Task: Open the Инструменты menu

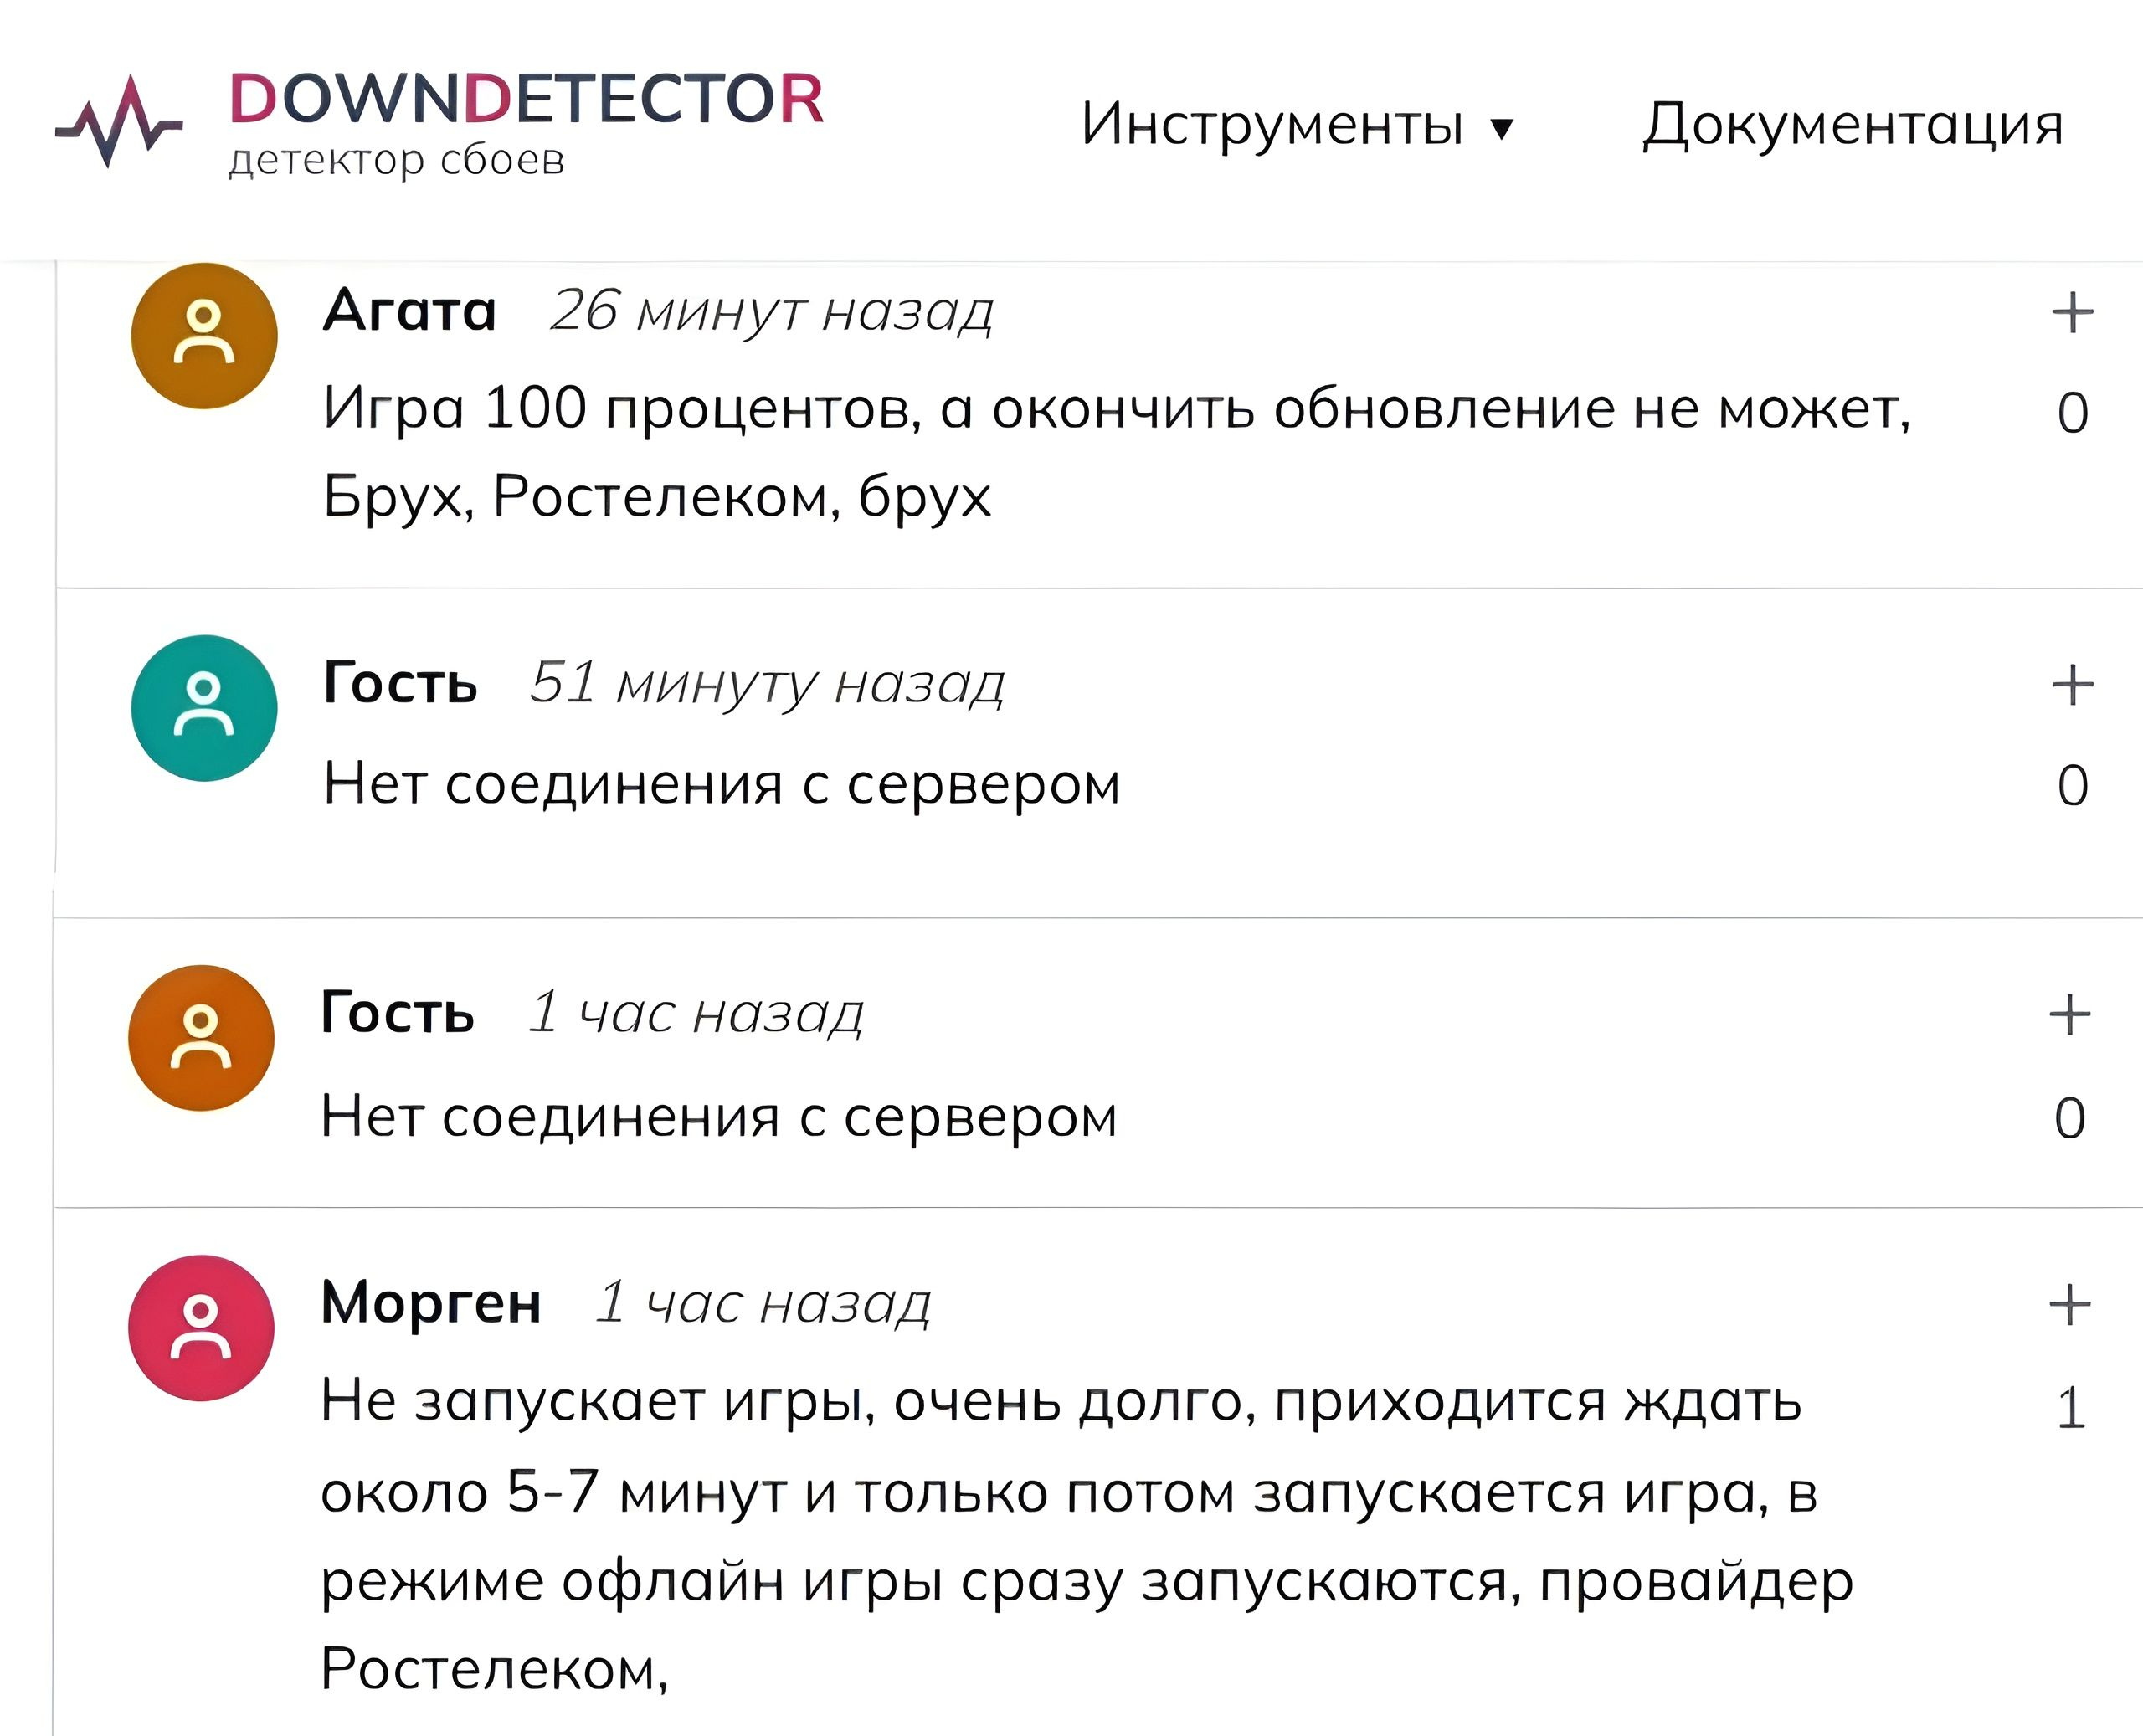Action: tap(1298, 125)
